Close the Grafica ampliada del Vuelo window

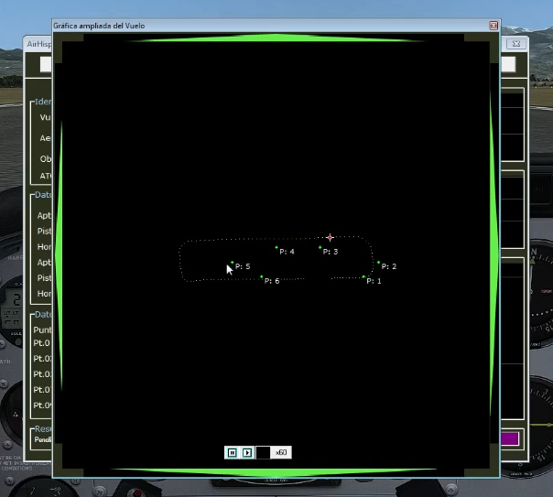click(x=493, y=26)
